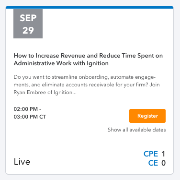The height and width of the screenshot is (180, 180).
Task: Click the SEP month text in badge
Action: (x=28, y=18)
